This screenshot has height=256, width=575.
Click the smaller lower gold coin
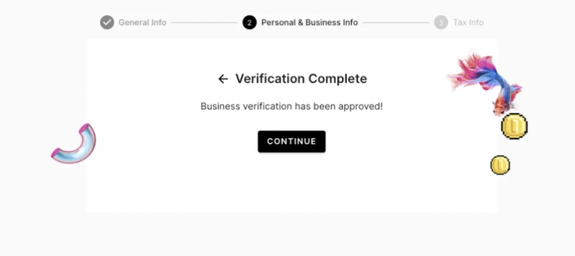500,165
